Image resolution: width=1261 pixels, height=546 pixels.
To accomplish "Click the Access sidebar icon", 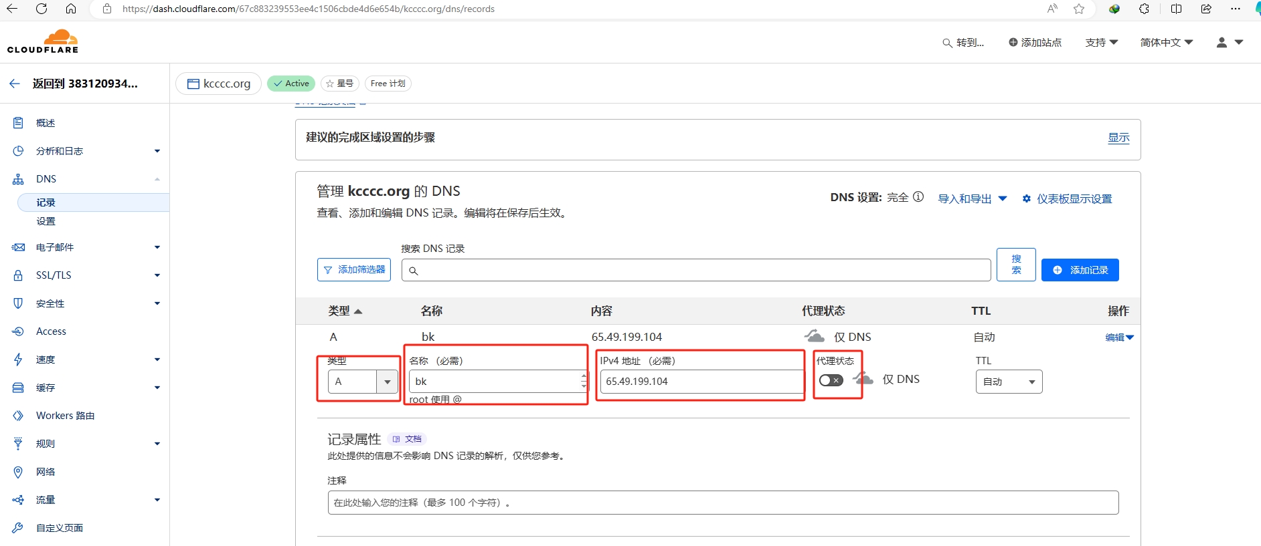I will (x=18, y=331).
